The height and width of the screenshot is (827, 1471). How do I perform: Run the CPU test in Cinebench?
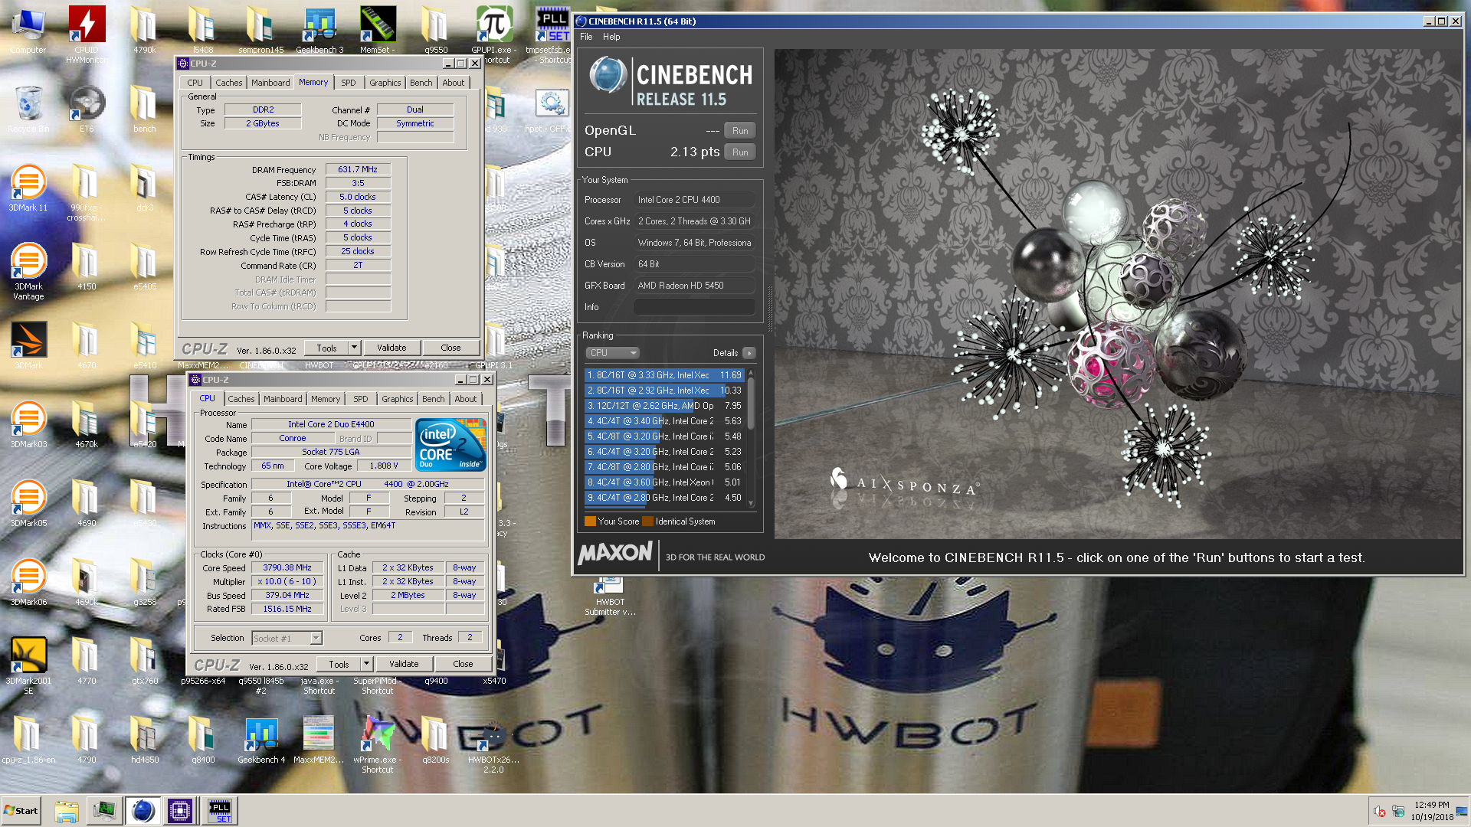pyautogui.click(x=740, y=152)
